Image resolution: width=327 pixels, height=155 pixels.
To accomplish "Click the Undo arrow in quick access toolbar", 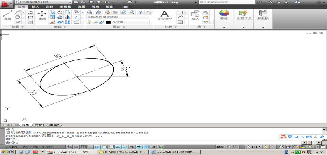I will 107,2.
